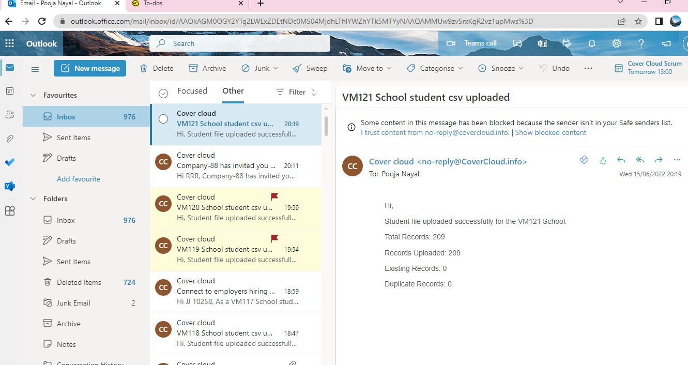Mark the VM121 email read/unread circle
This screenshot has height=365, width=688.
[x=163, y=118]
